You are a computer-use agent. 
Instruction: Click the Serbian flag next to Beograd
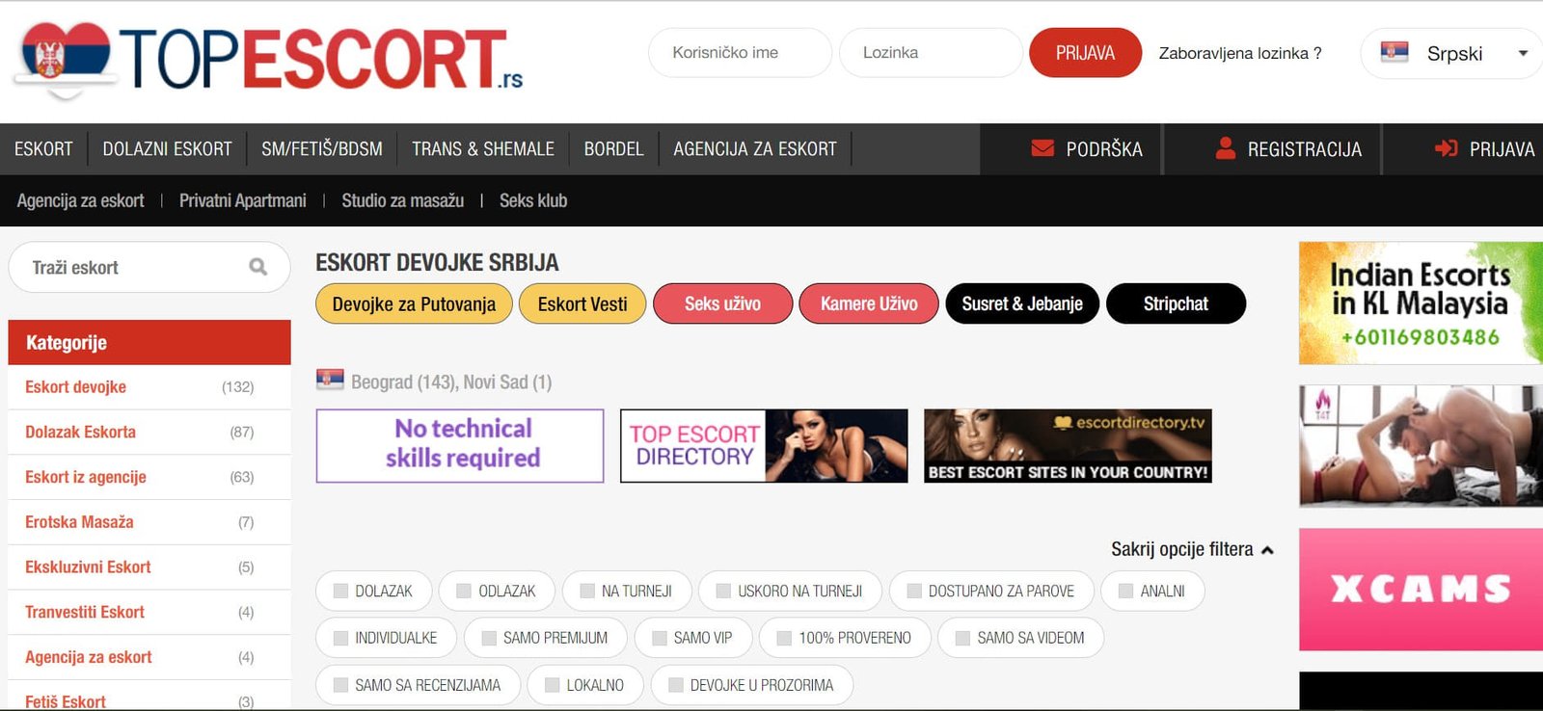click(x=330, y=379)
